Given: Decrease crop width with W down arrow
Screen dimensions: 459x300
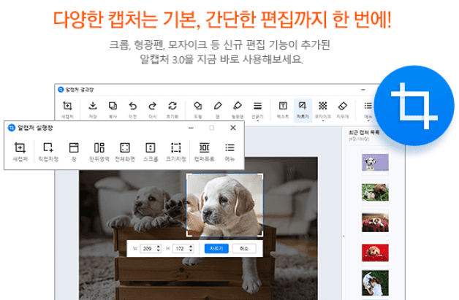Looking at the screenshot, I should coord(159,250).
